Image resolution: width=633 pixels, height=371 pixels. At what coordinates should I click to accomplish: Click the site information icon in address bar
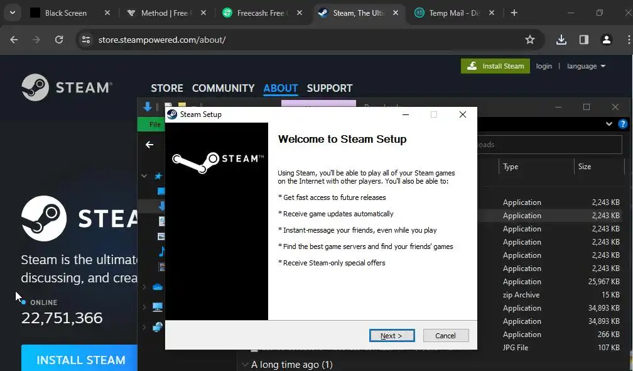85,40
